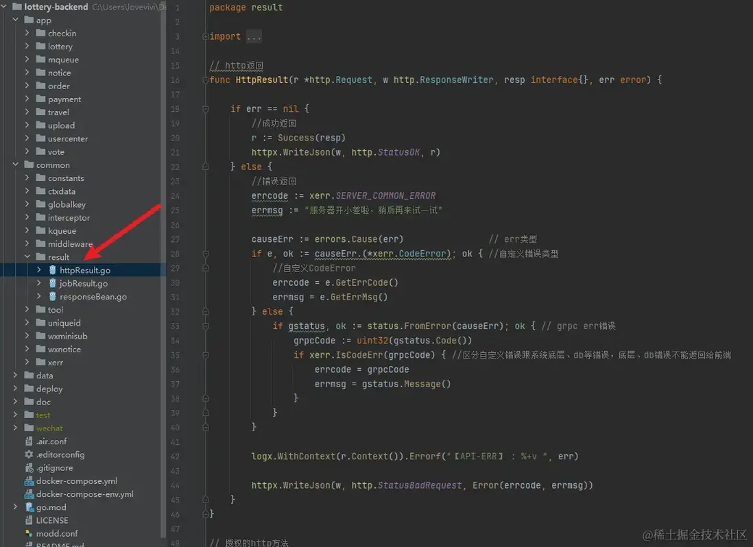Click the folder icon of wxminisub
Screen dimensions: 753x547
tap(41, 336)
